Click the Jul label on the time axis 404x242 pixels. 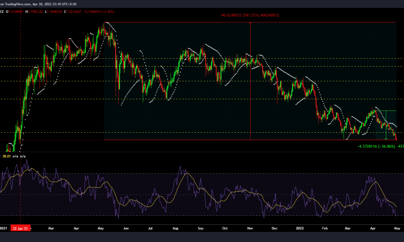tap(150, 228)
